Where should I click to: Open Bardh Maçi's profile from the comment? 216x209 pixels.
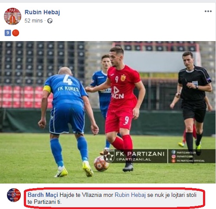click(x=43, y=195)
